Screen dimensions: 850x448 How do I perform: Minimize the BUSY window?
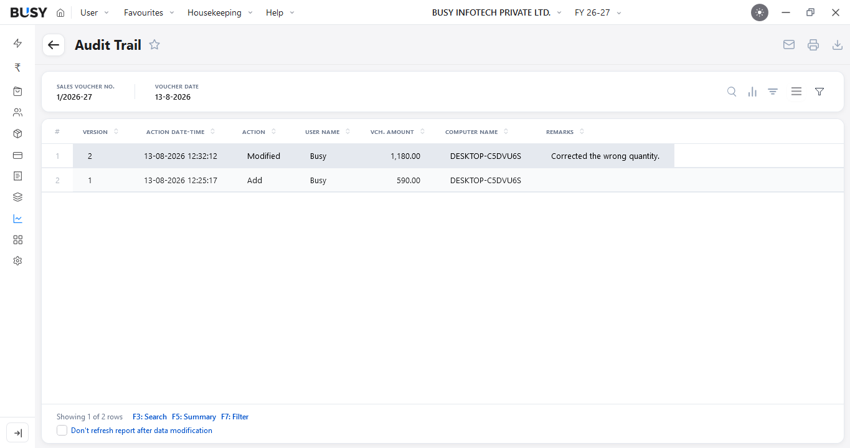786,12
